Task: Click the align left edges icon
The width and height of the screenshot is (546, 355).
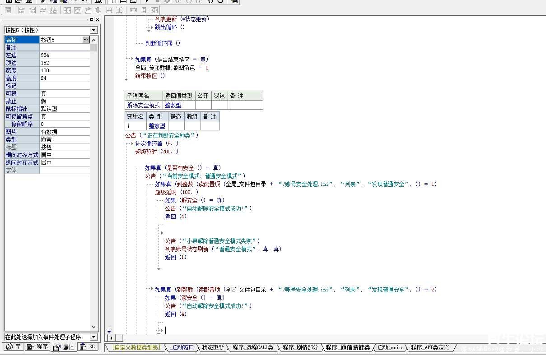Action: click(x=21, y=10)
